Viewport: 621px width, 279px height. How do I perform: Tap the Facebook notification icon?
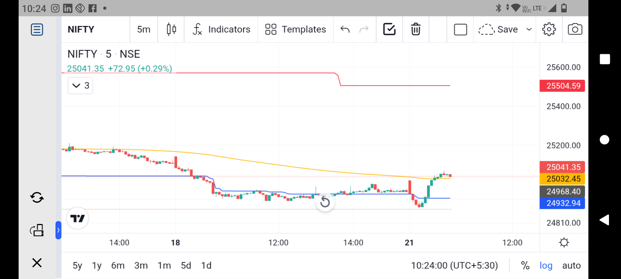click(92, 8)
